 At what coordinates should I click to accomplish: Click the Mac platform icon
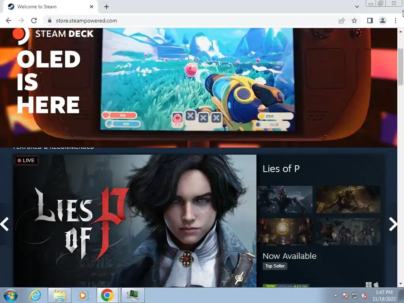[x=376, y=284]
